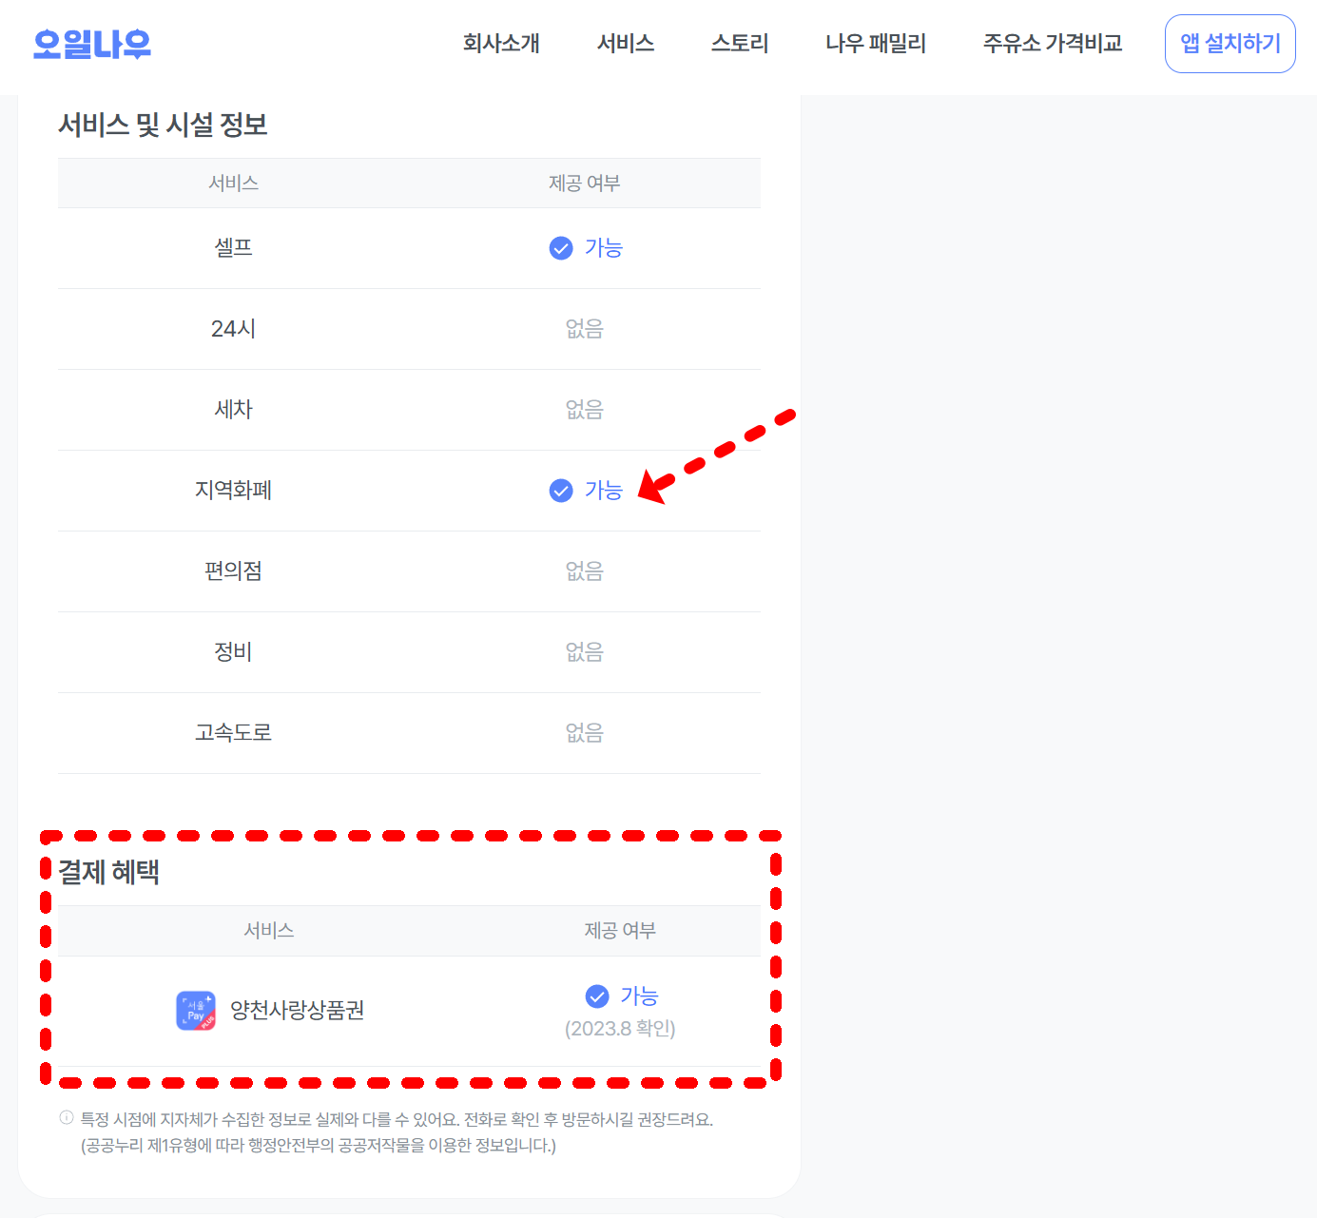This screenshot has width=1317, height=1218.
Task: Click 서비스 header in the facilities table
Action: tap(233, 184)
